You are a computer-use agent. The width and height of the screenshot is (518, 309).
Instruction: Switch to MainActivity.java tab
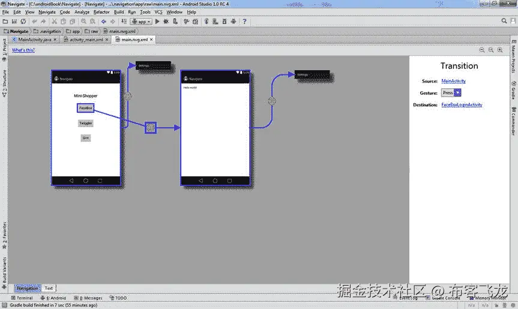[34, 40]
